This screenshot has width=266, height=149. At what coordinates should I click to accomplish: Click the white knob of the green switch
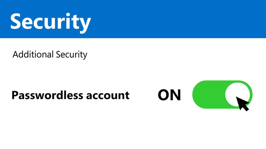(x=237, y=94)
